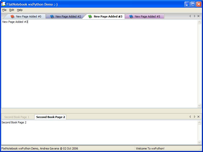Select the New Page Added #5 tab
Image resolution: width=203 pixels, height=152 pixels.
coord(147,16)
